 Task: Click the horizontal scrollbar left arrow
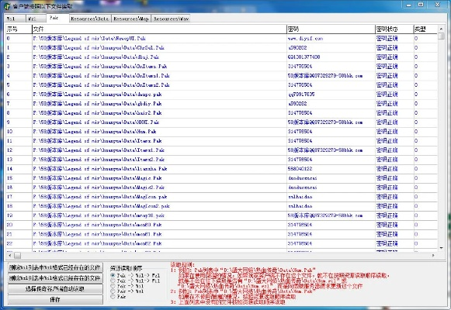click(x=10, y=256)
